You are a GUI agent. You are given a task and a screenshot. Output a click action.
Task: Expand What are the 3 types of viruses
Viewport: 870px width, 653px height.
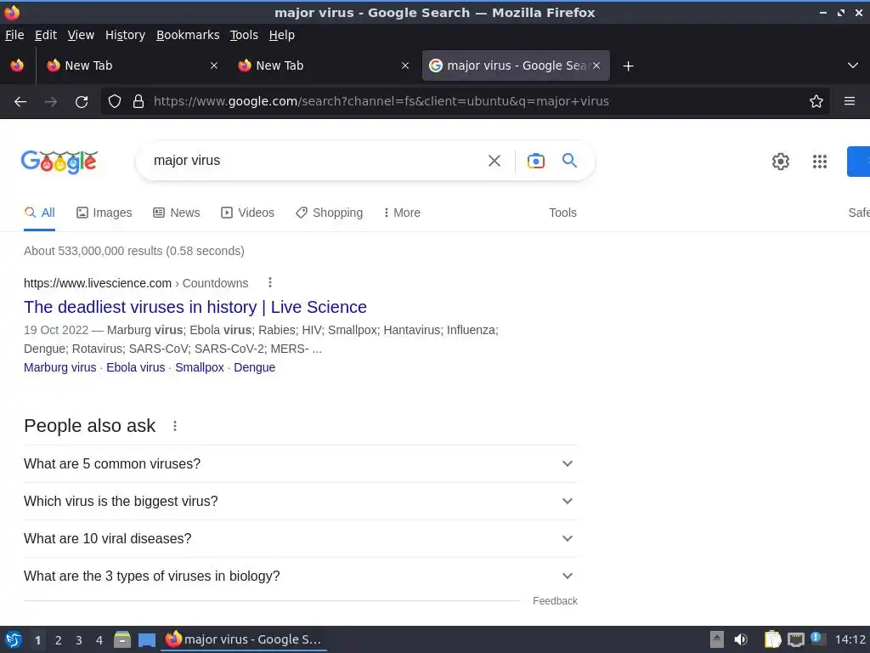(301, 576)
